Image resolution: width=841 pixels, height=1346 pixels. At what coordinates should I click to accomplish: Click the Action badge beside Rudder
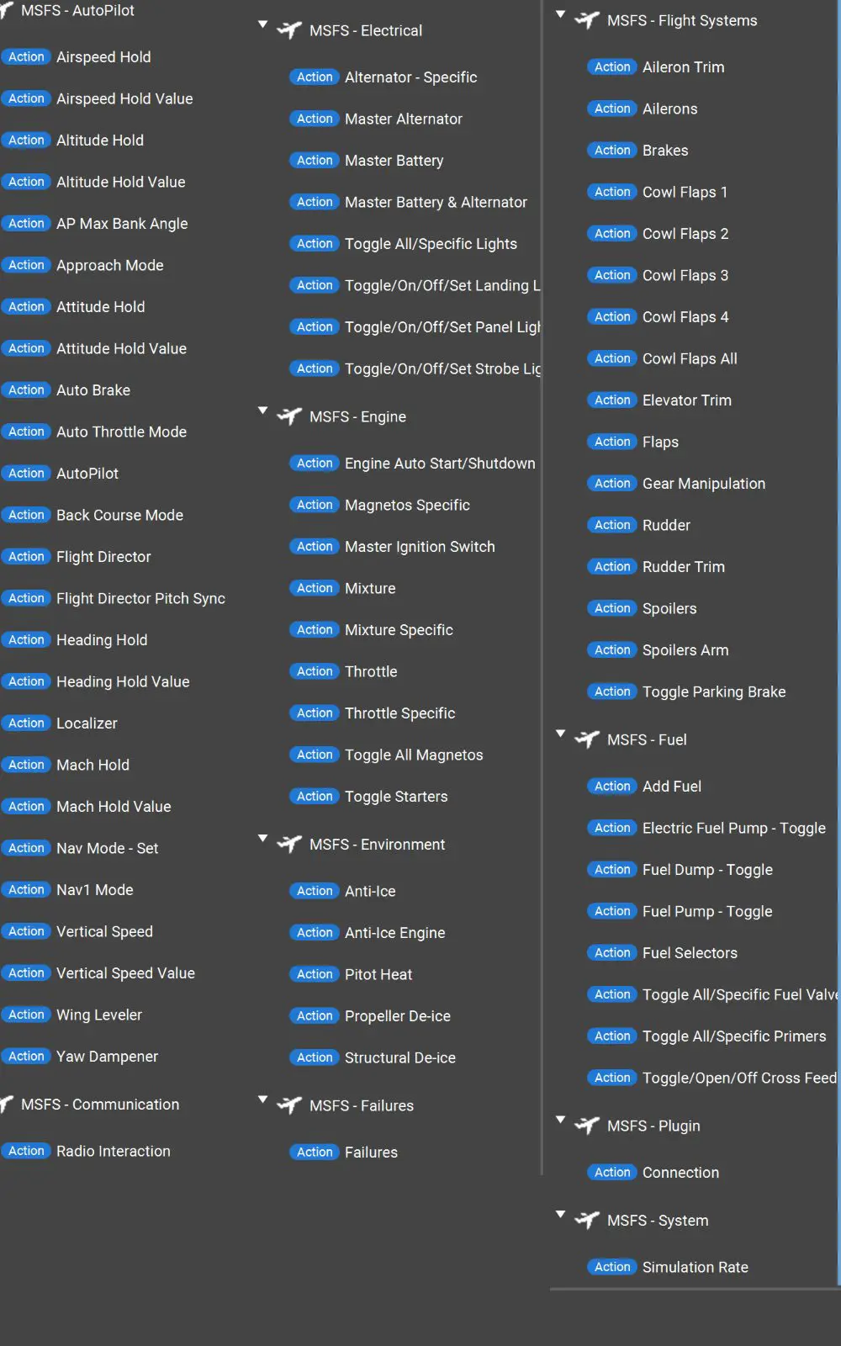(612, 525)
